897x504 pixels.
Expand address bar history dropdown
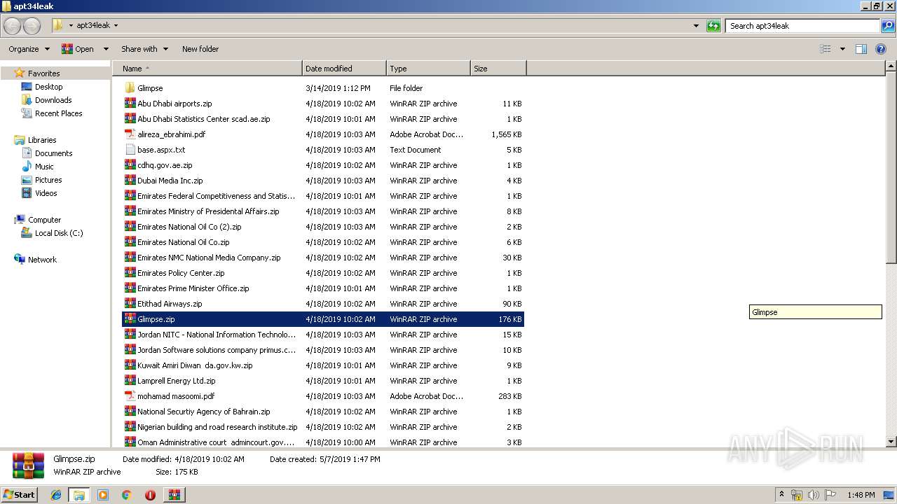pyautogui.click(x=696, y=26)
